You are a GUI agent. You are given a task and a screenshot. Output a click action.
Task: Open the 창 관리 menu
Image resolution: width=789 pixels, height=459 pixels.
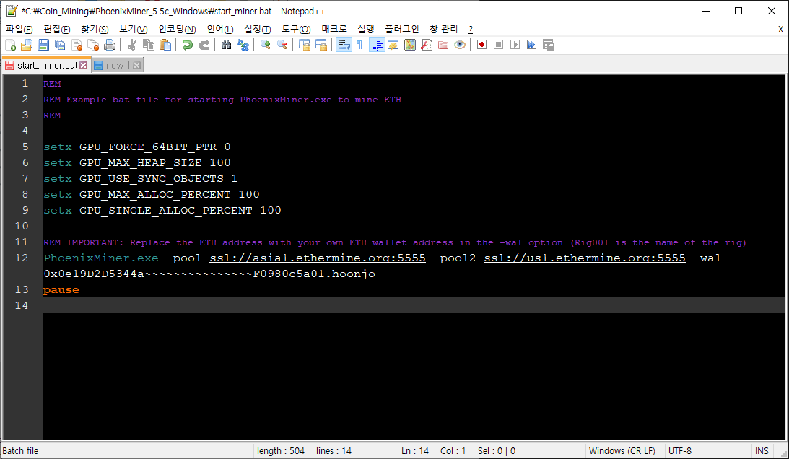point(443,29)
